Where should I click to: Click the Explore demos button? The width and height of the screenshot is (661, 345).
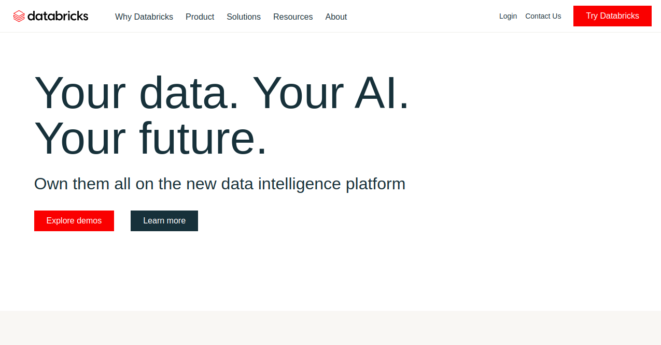coord(74,221)
